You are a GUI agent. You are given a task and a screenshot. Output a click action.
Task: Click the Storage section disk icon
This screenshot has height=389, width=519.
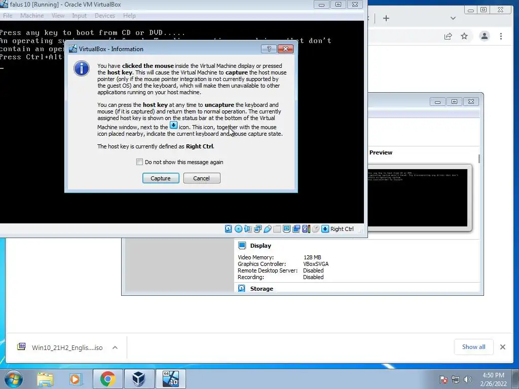pos(242,288)
